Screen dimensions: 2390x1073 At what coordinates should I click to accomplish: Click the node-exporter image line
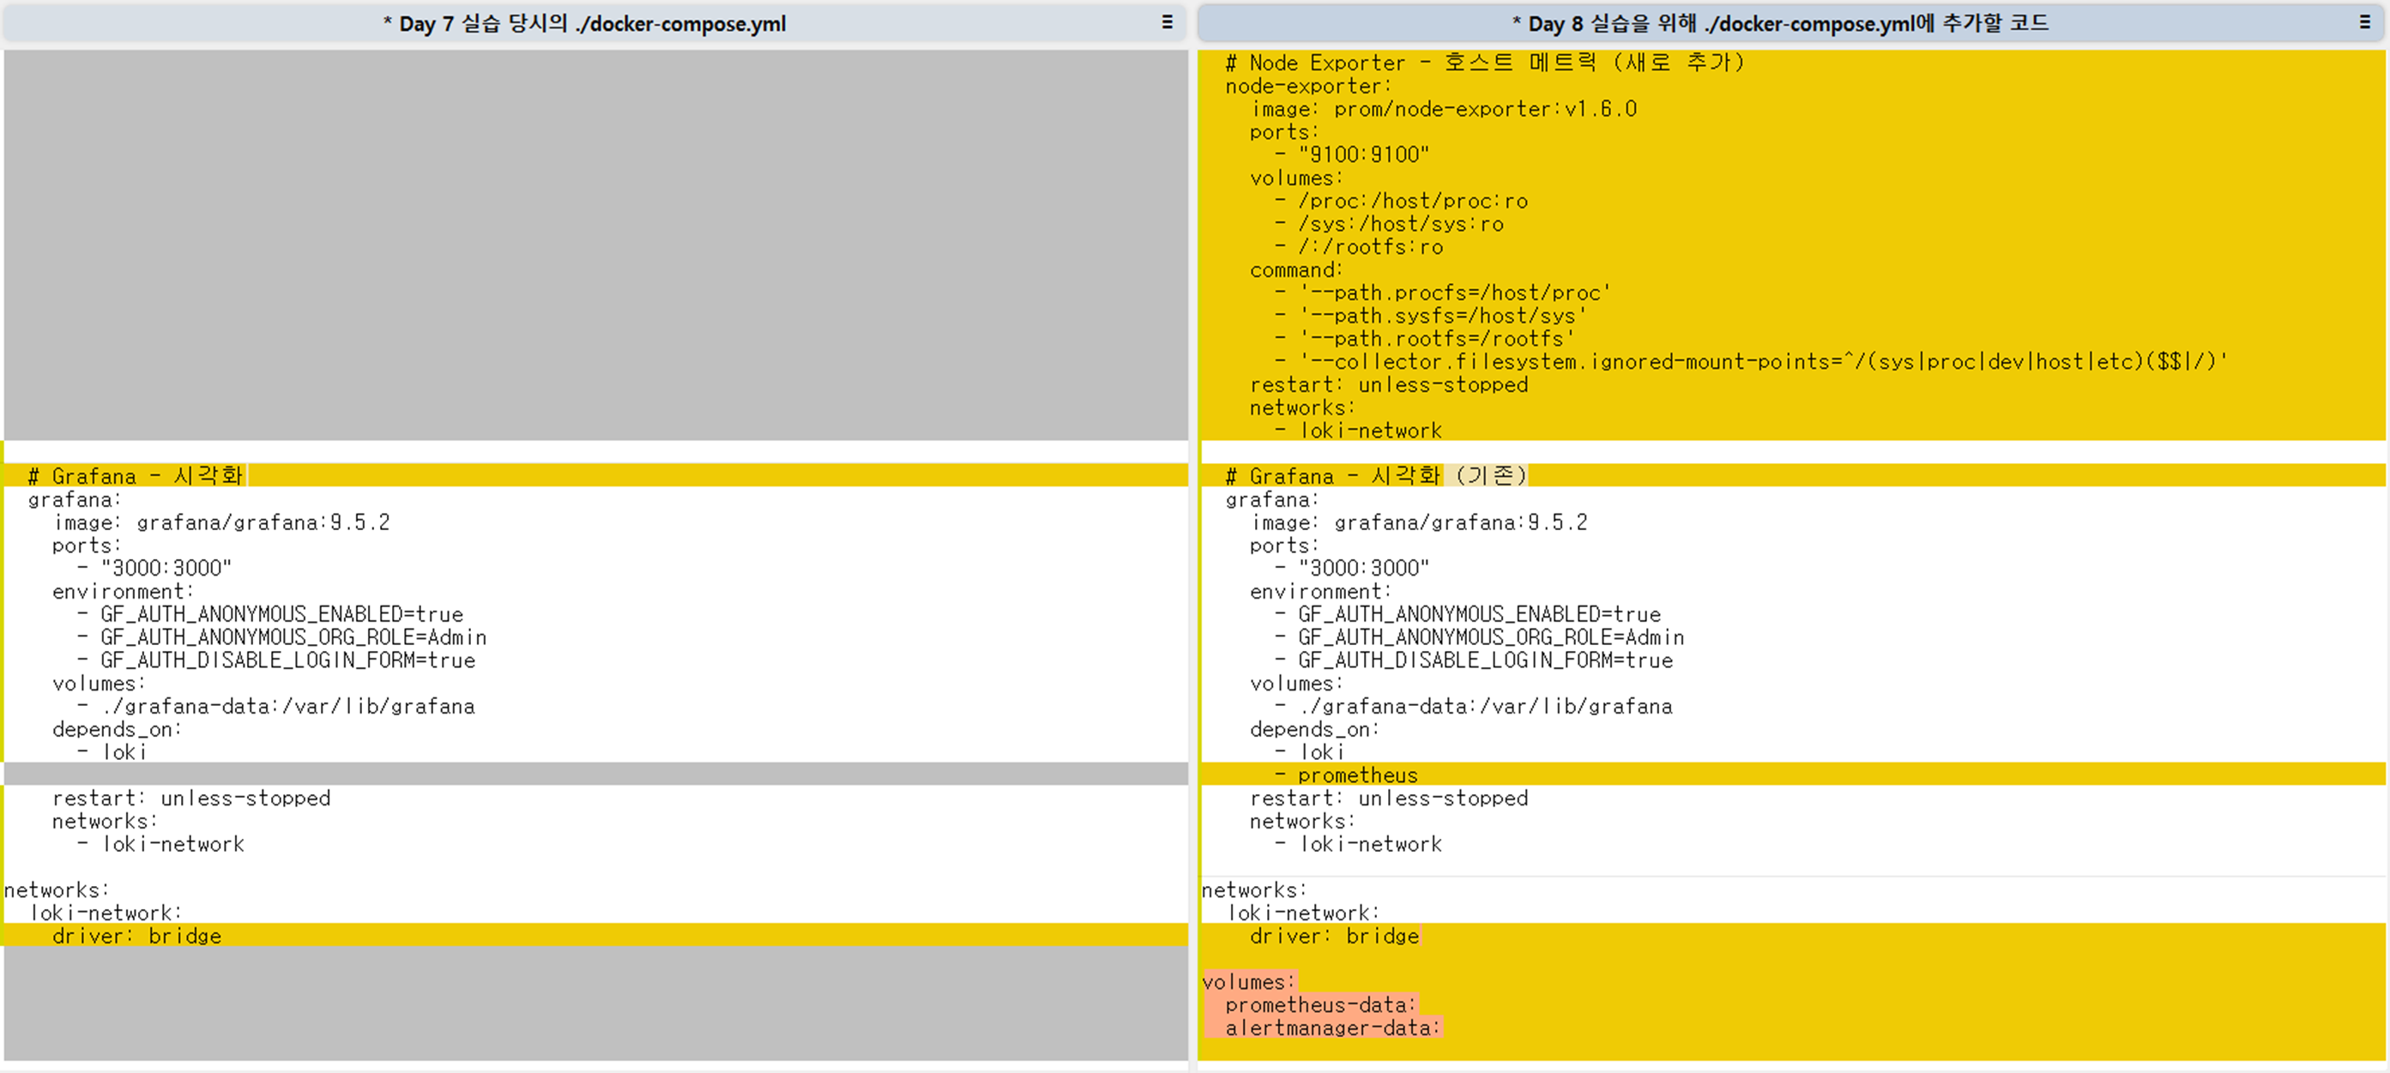[1444, 110]
